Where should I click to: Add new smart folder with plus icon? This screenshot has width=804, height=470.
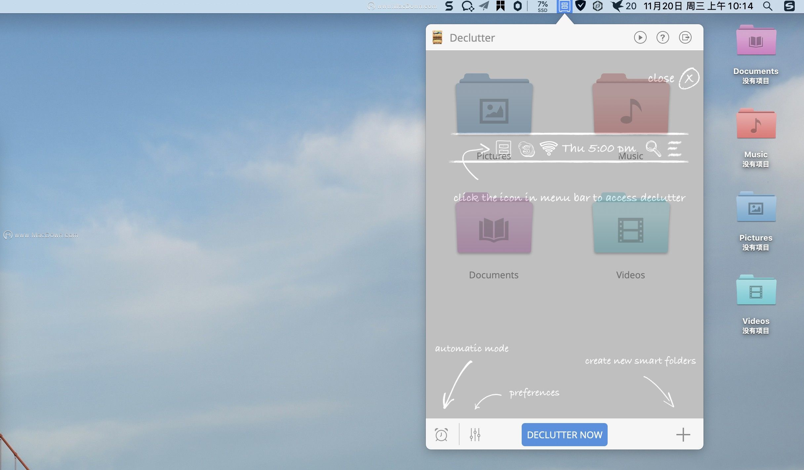click(683, 435)
